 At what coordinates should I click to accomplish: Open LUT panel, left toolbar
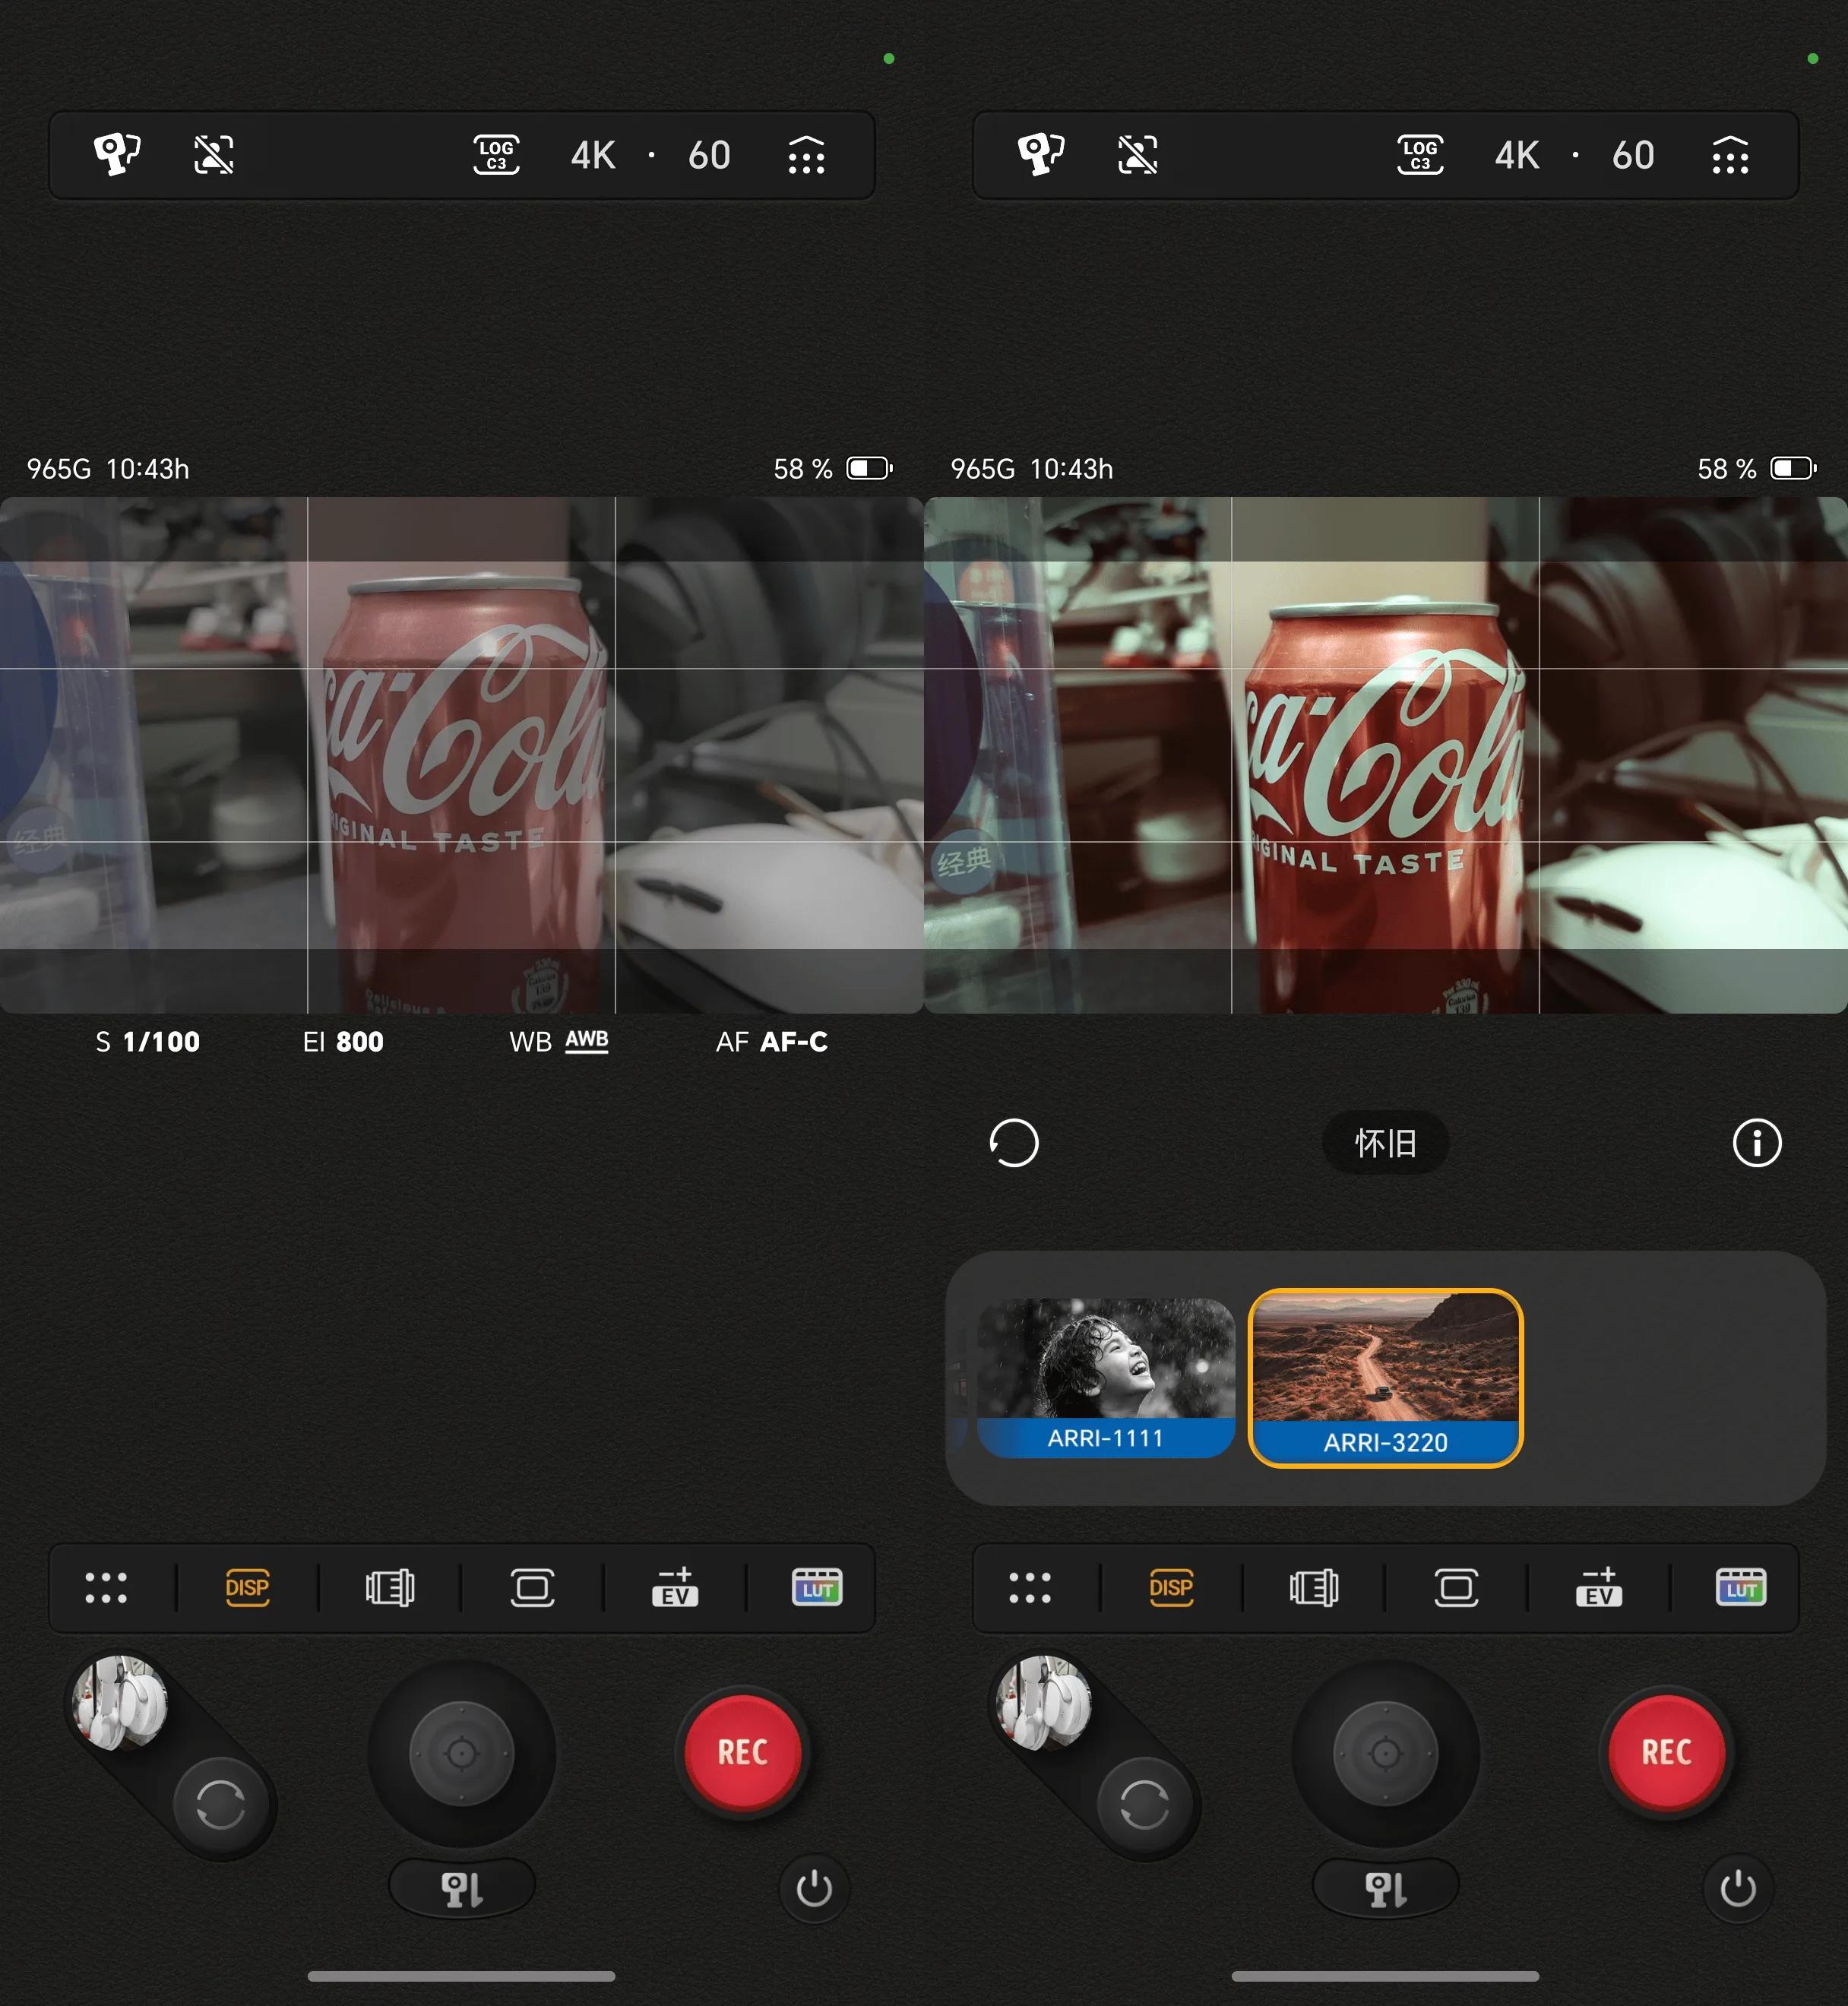click(x=817, y=1587)
